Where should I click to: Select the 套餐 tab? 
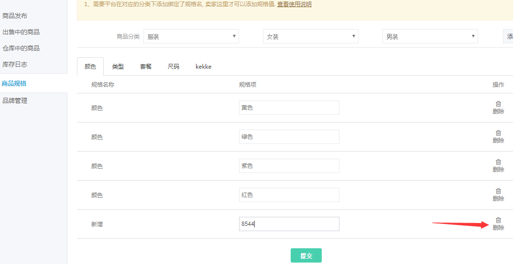coord(146,67)
